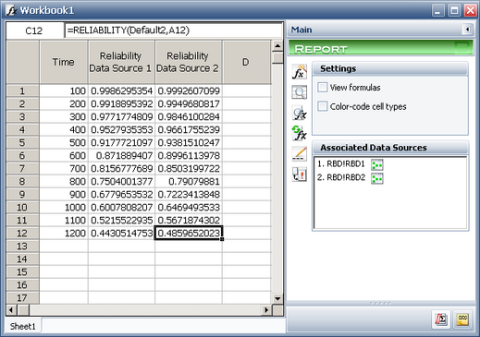This screenshot has height=337, width=480.
Task: Select column D header
Action: (x=247, y=62)
